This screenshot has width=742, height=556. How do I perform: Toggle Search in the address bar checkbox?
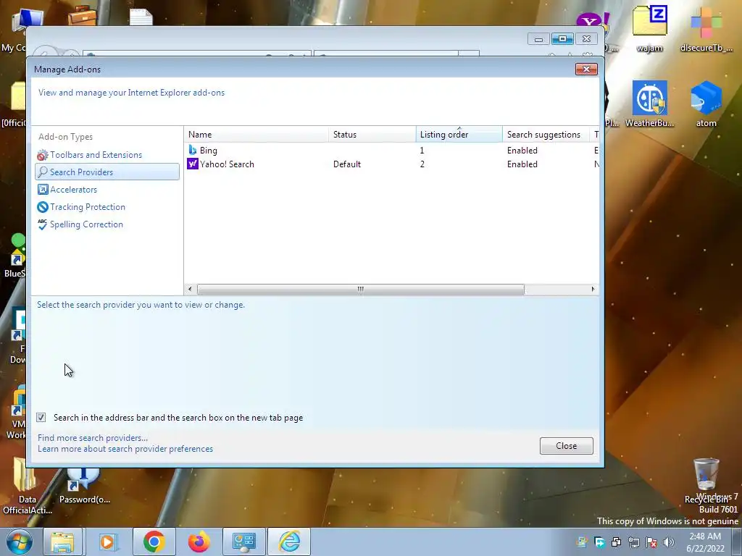click(x=41, y=418)
